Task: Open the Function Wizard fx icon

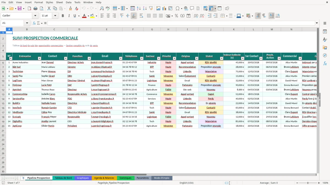Action: pos(34,23)
